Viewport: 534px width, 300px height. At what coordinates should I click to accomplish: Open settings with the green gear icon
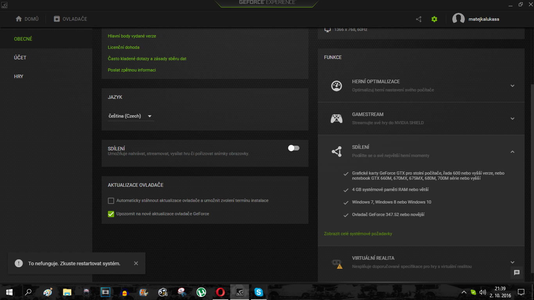434,19
